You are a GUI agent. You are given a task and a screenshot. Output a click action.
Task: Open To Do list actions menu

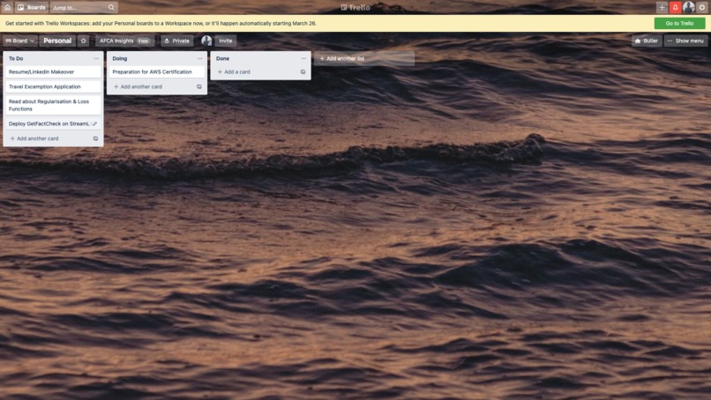pos(96,58)
